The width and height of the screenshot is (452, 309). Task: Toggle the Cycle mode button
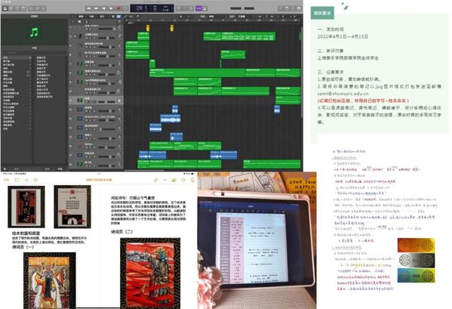[x=125, y=8]
